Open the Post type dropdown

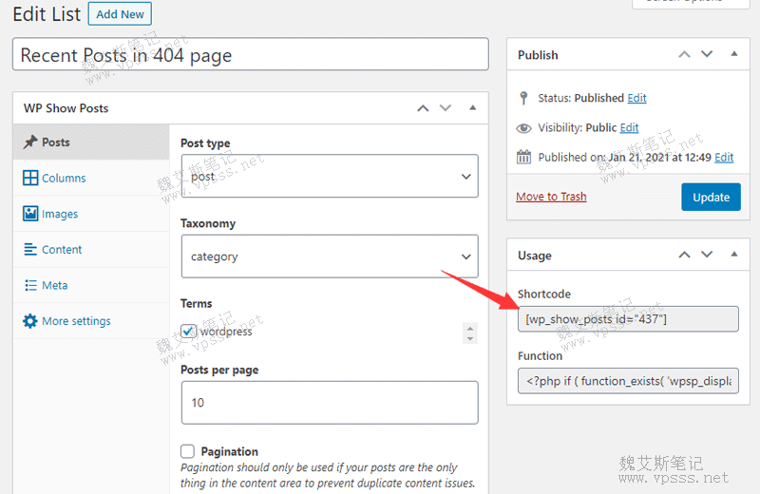tap(330, 176)
